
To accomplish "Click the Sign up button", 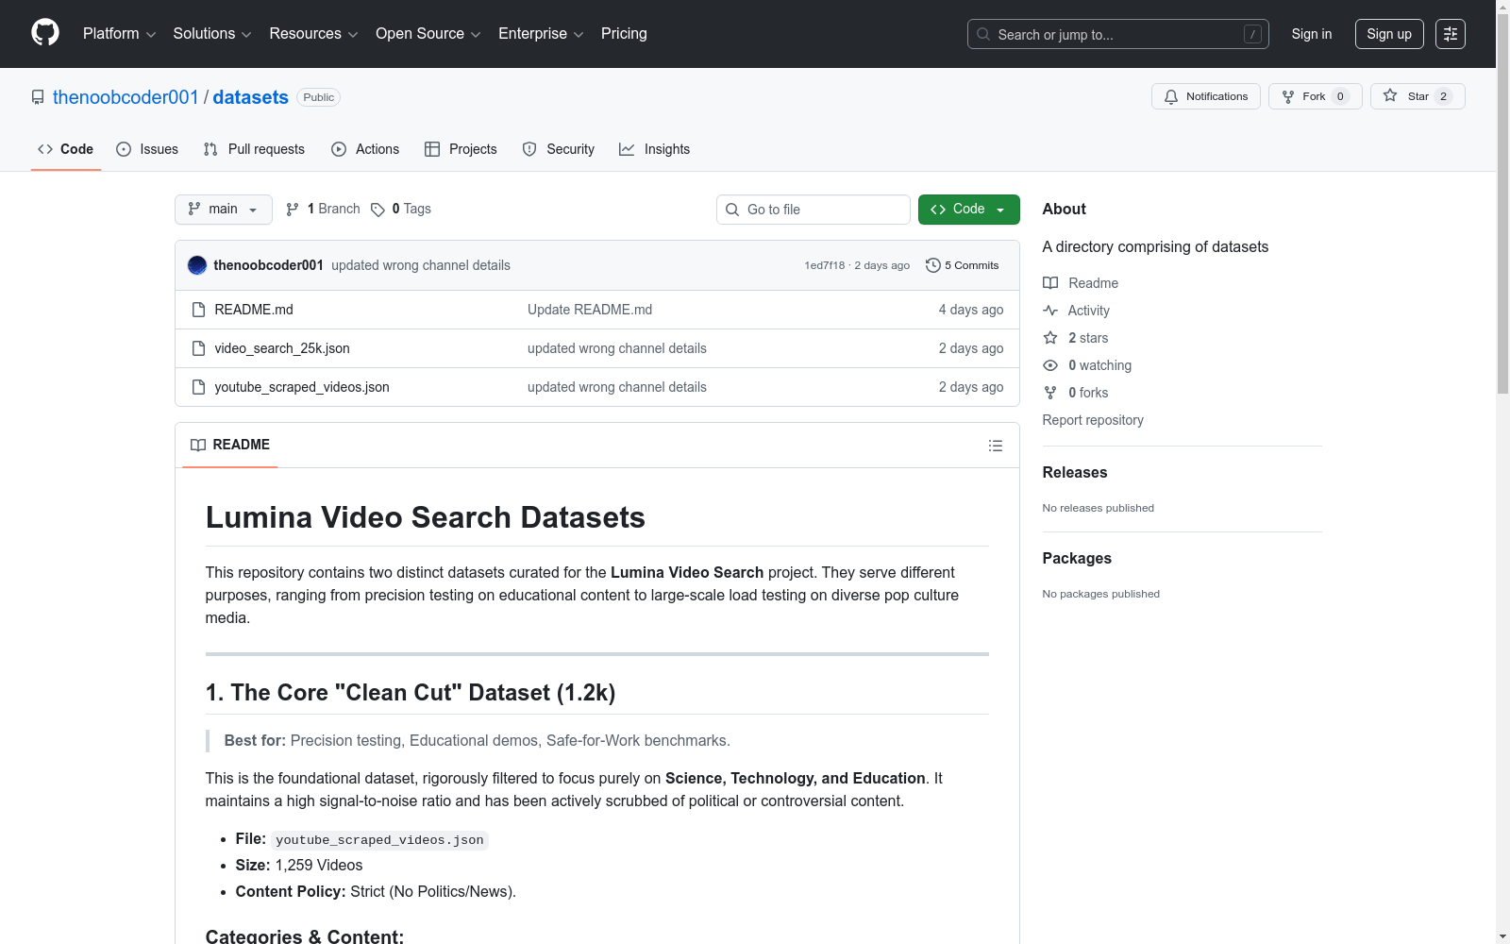I will 1389,34.
